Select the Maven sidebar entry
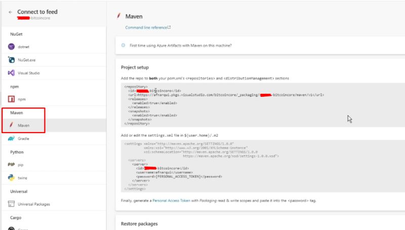Viewport: 405px width, 230px height. point(54,125)
